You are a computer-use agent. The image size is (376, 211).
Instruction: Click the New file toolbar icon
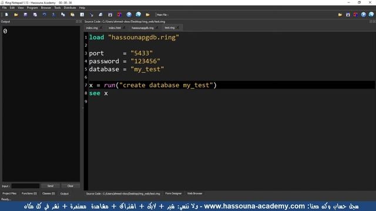click(6, 15)
